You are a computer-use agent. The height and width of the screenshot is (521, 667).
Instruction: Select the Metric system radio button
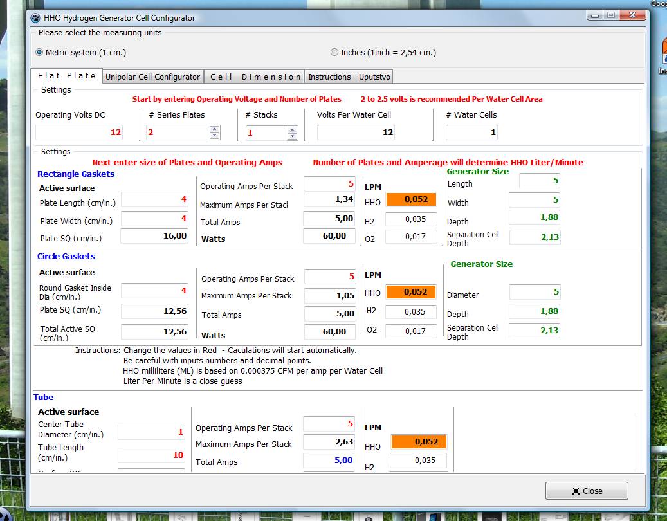[39, 53]
